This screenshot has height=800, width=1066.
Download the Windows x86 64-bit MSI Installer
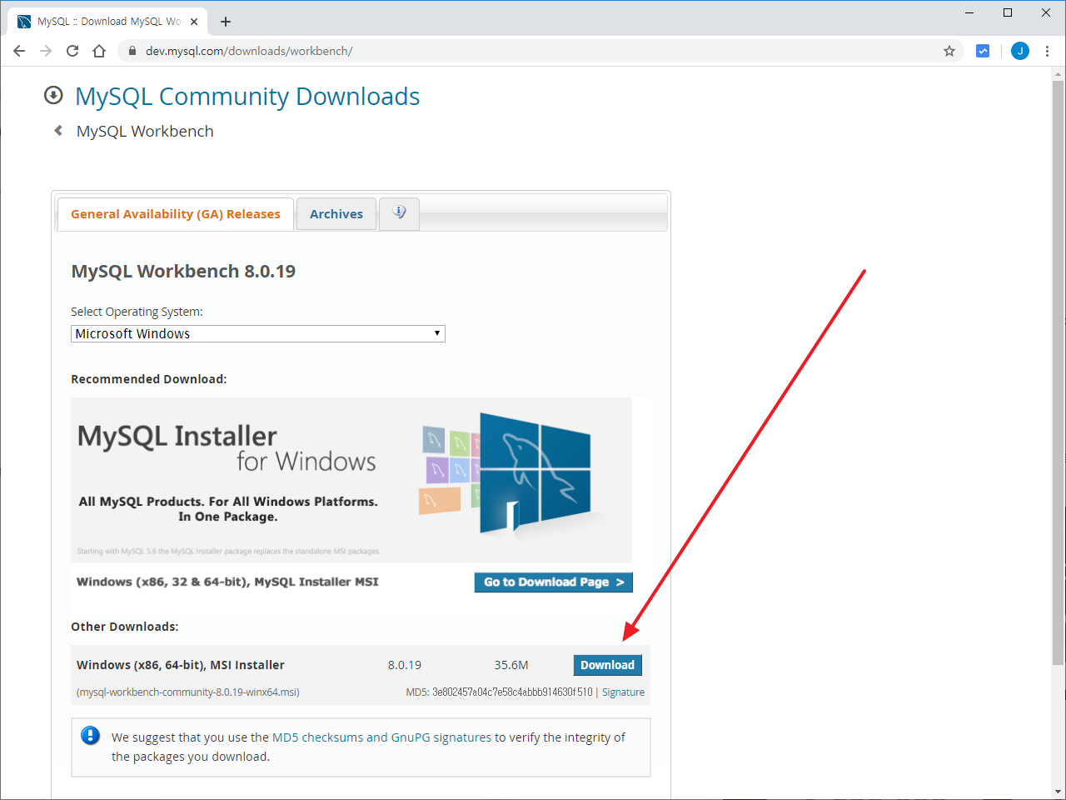click(607, 665)
